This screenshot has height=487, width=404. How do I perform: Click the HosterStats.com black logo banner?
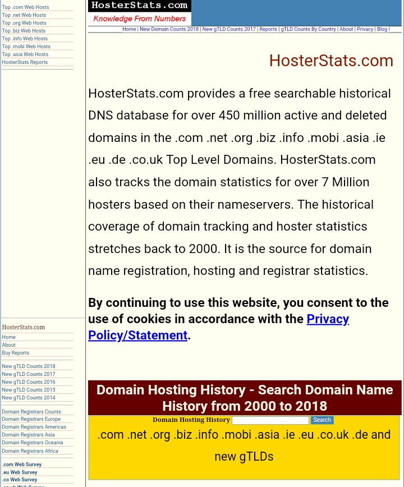[139, 6]
